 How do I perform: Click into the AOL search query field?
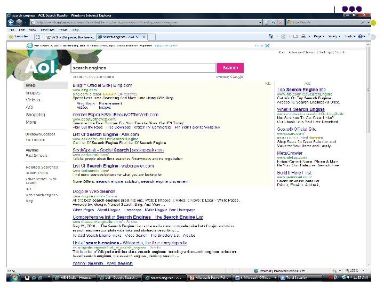pyautogui.click(x=143, y=68)
